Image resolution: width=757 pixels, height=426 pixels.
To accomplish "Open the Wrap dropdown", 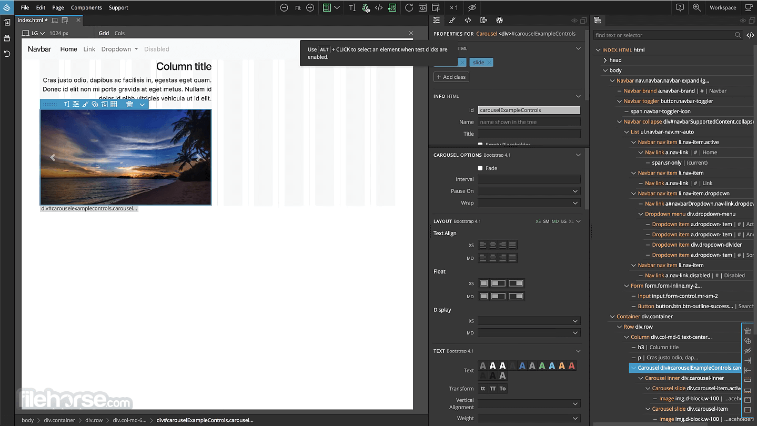I will pos(529,203).
